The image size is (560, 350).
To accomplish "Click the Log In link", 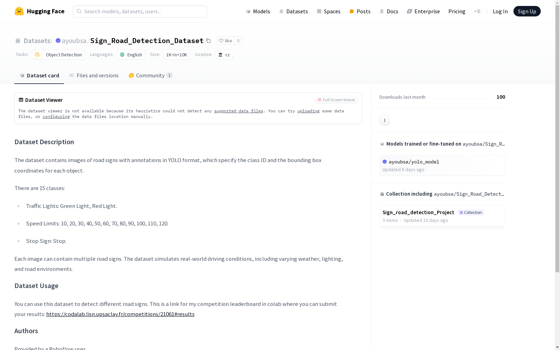I will coord(500,11).
